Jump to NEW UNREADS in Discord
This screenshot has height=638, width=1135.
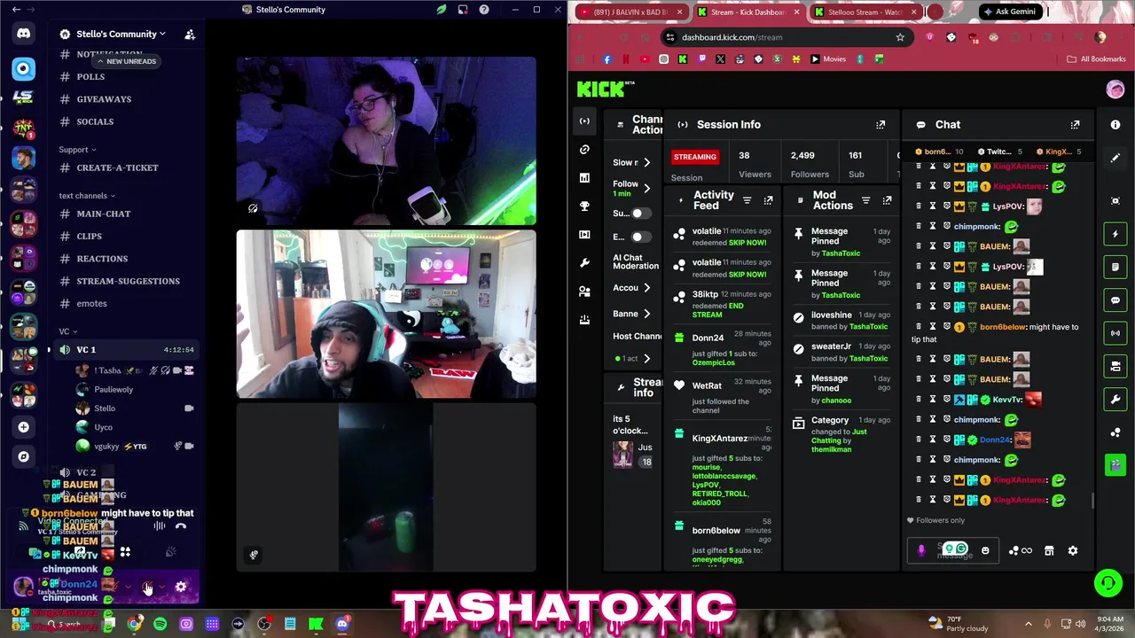coord(127,61)
